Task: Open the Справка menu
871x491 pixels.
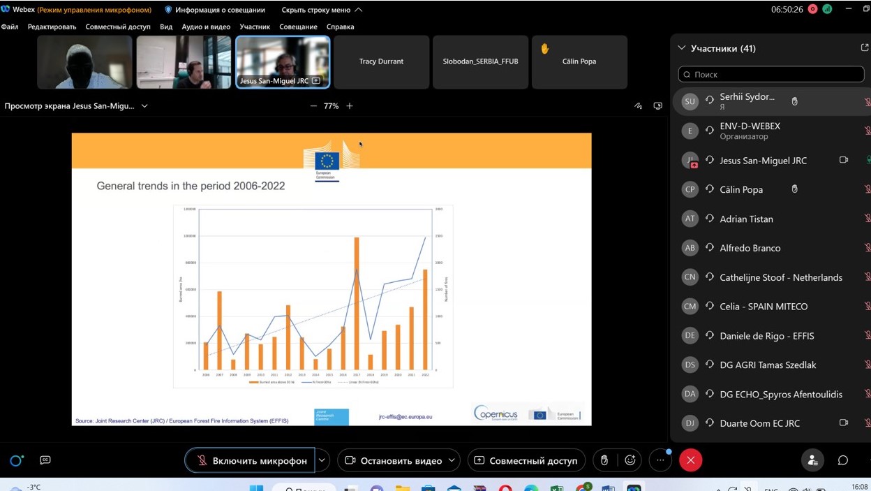Action: pyautogui.click(x=341, y=27)
